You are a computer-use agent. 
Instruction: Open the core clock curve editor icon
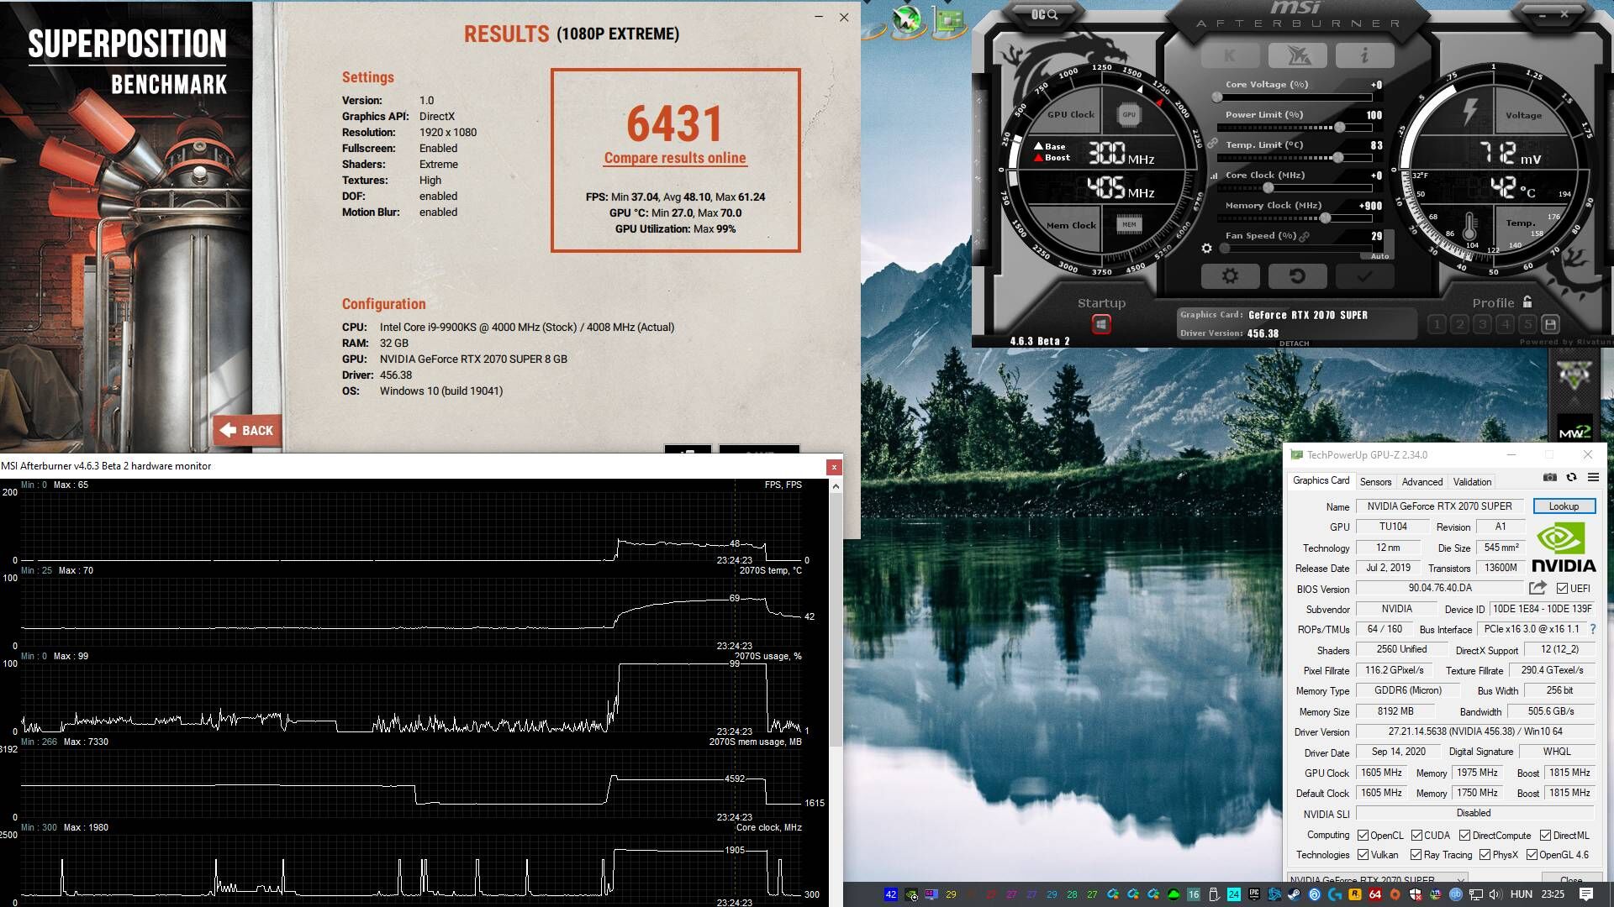[1213, 176]
